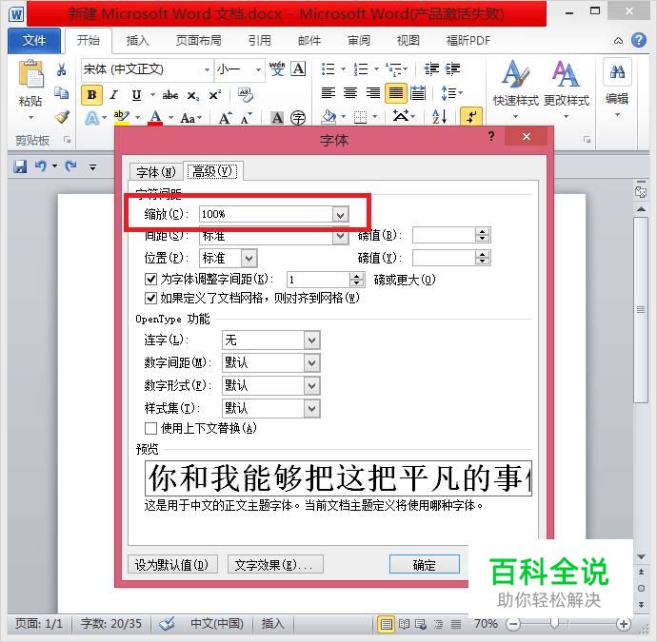Click the multilevel list icon
Image resolution: width=657 pixels, height=642 pixels.
393,69
